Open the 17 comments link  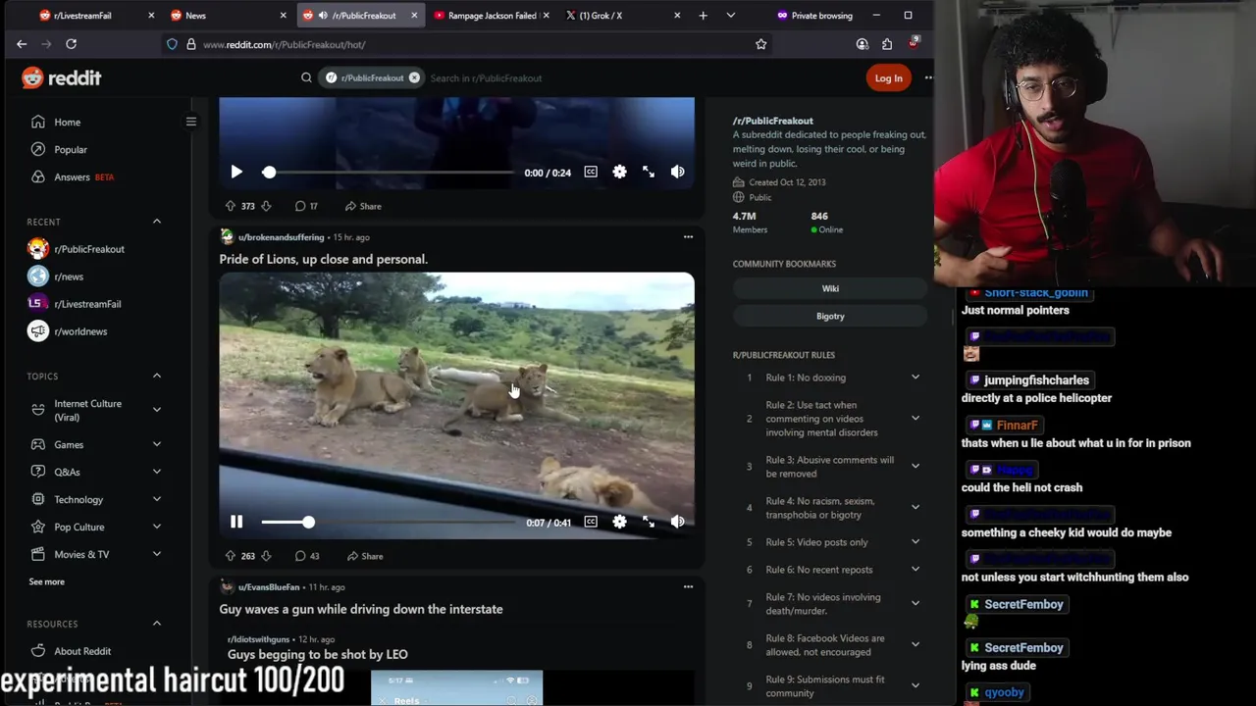coord(306,206)
